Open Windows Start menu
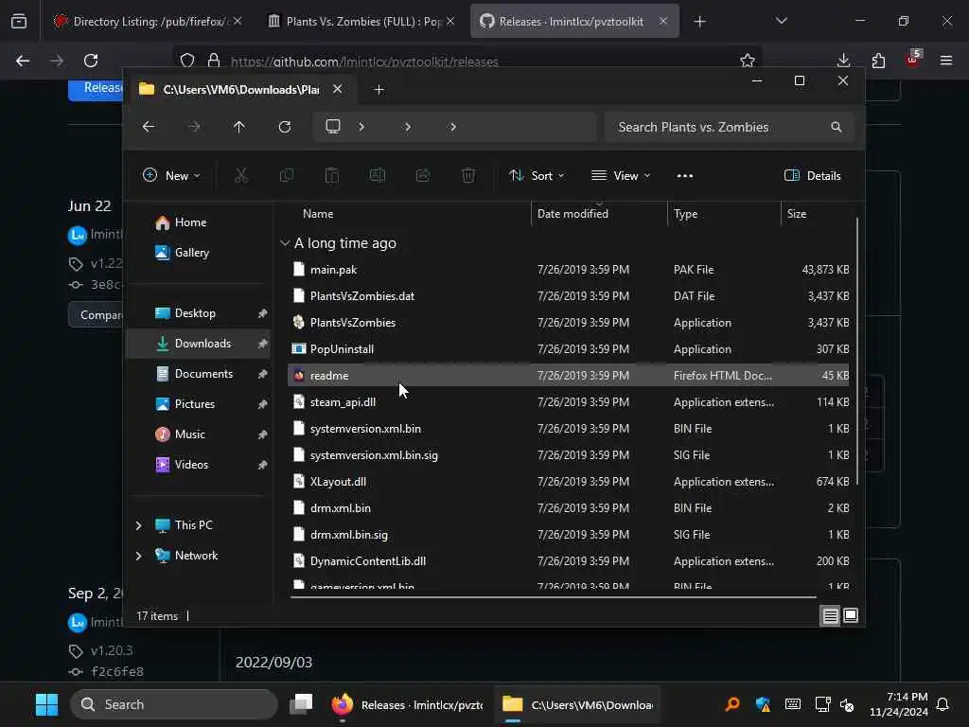 click(x=46, y=704)
